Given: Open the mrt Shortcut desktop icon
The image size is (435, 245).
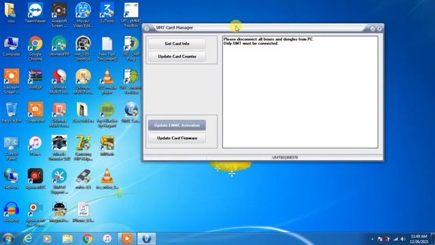Looking at the screenshot, I should click(x=83, y=48).
